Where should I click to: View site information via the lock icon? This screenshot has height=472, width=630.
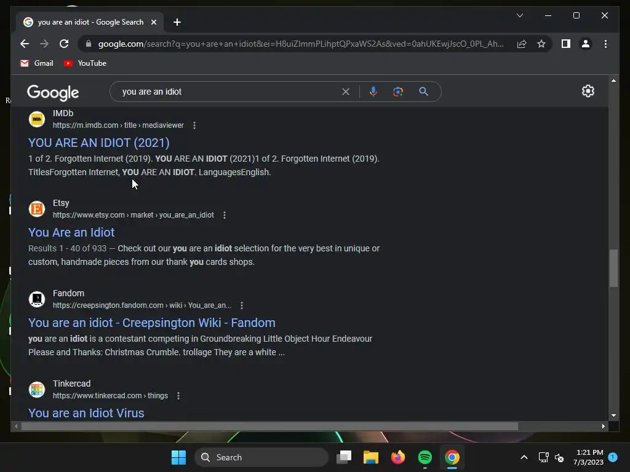89,44
